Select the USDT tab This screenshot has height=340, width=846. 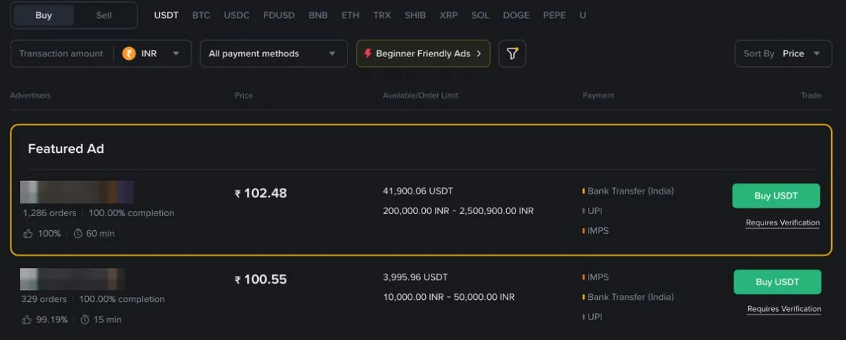pos(166,15)
